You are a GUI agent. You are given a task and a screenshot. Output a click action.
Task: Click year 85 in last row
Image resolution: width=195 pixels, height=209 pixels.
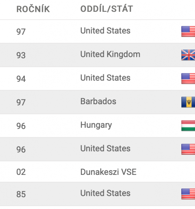(x=21, y=194)
